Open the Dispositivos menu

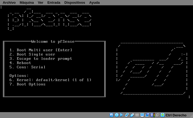(x=75, y=3)
